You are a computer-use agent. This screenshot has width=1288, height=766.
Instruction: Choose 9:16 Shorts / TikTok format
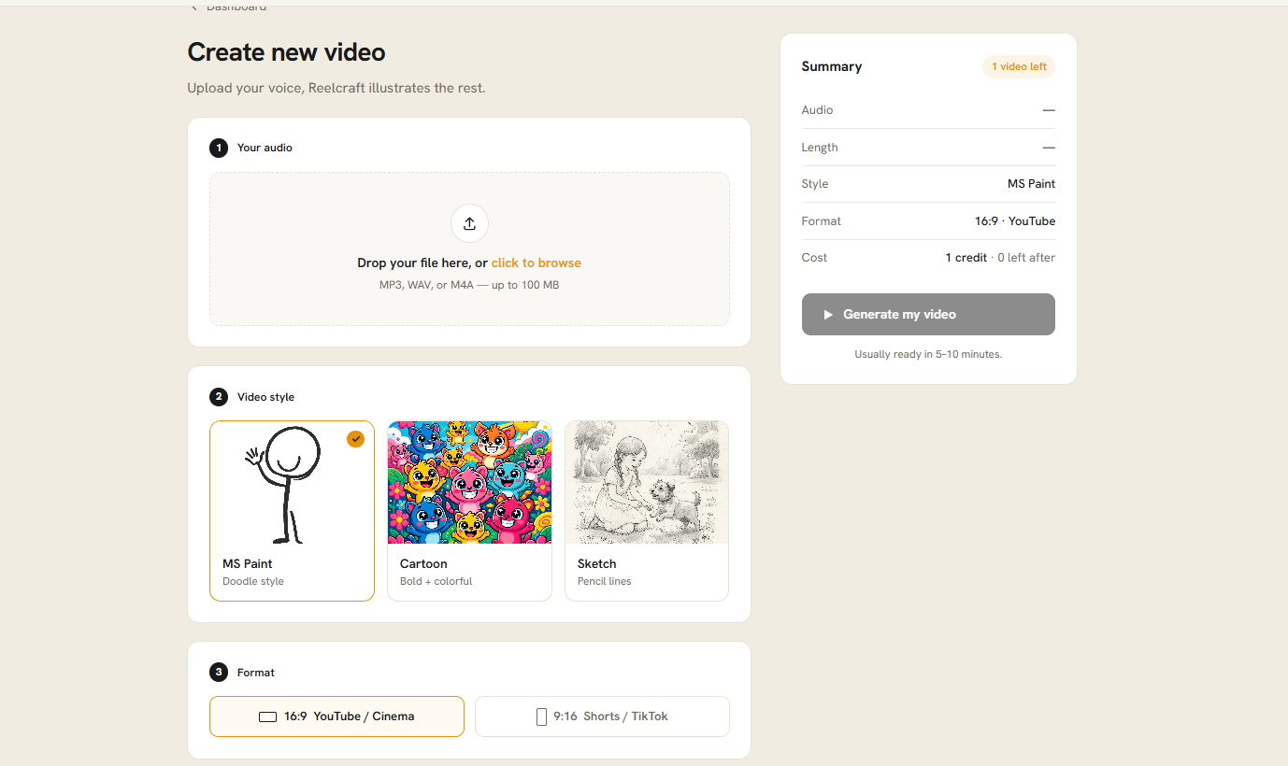tap(602, 716)
